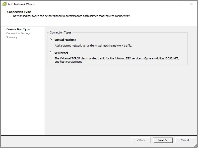Select the Virtual Machine radio button
198x148 pixels.
click(x=51, y=40)
